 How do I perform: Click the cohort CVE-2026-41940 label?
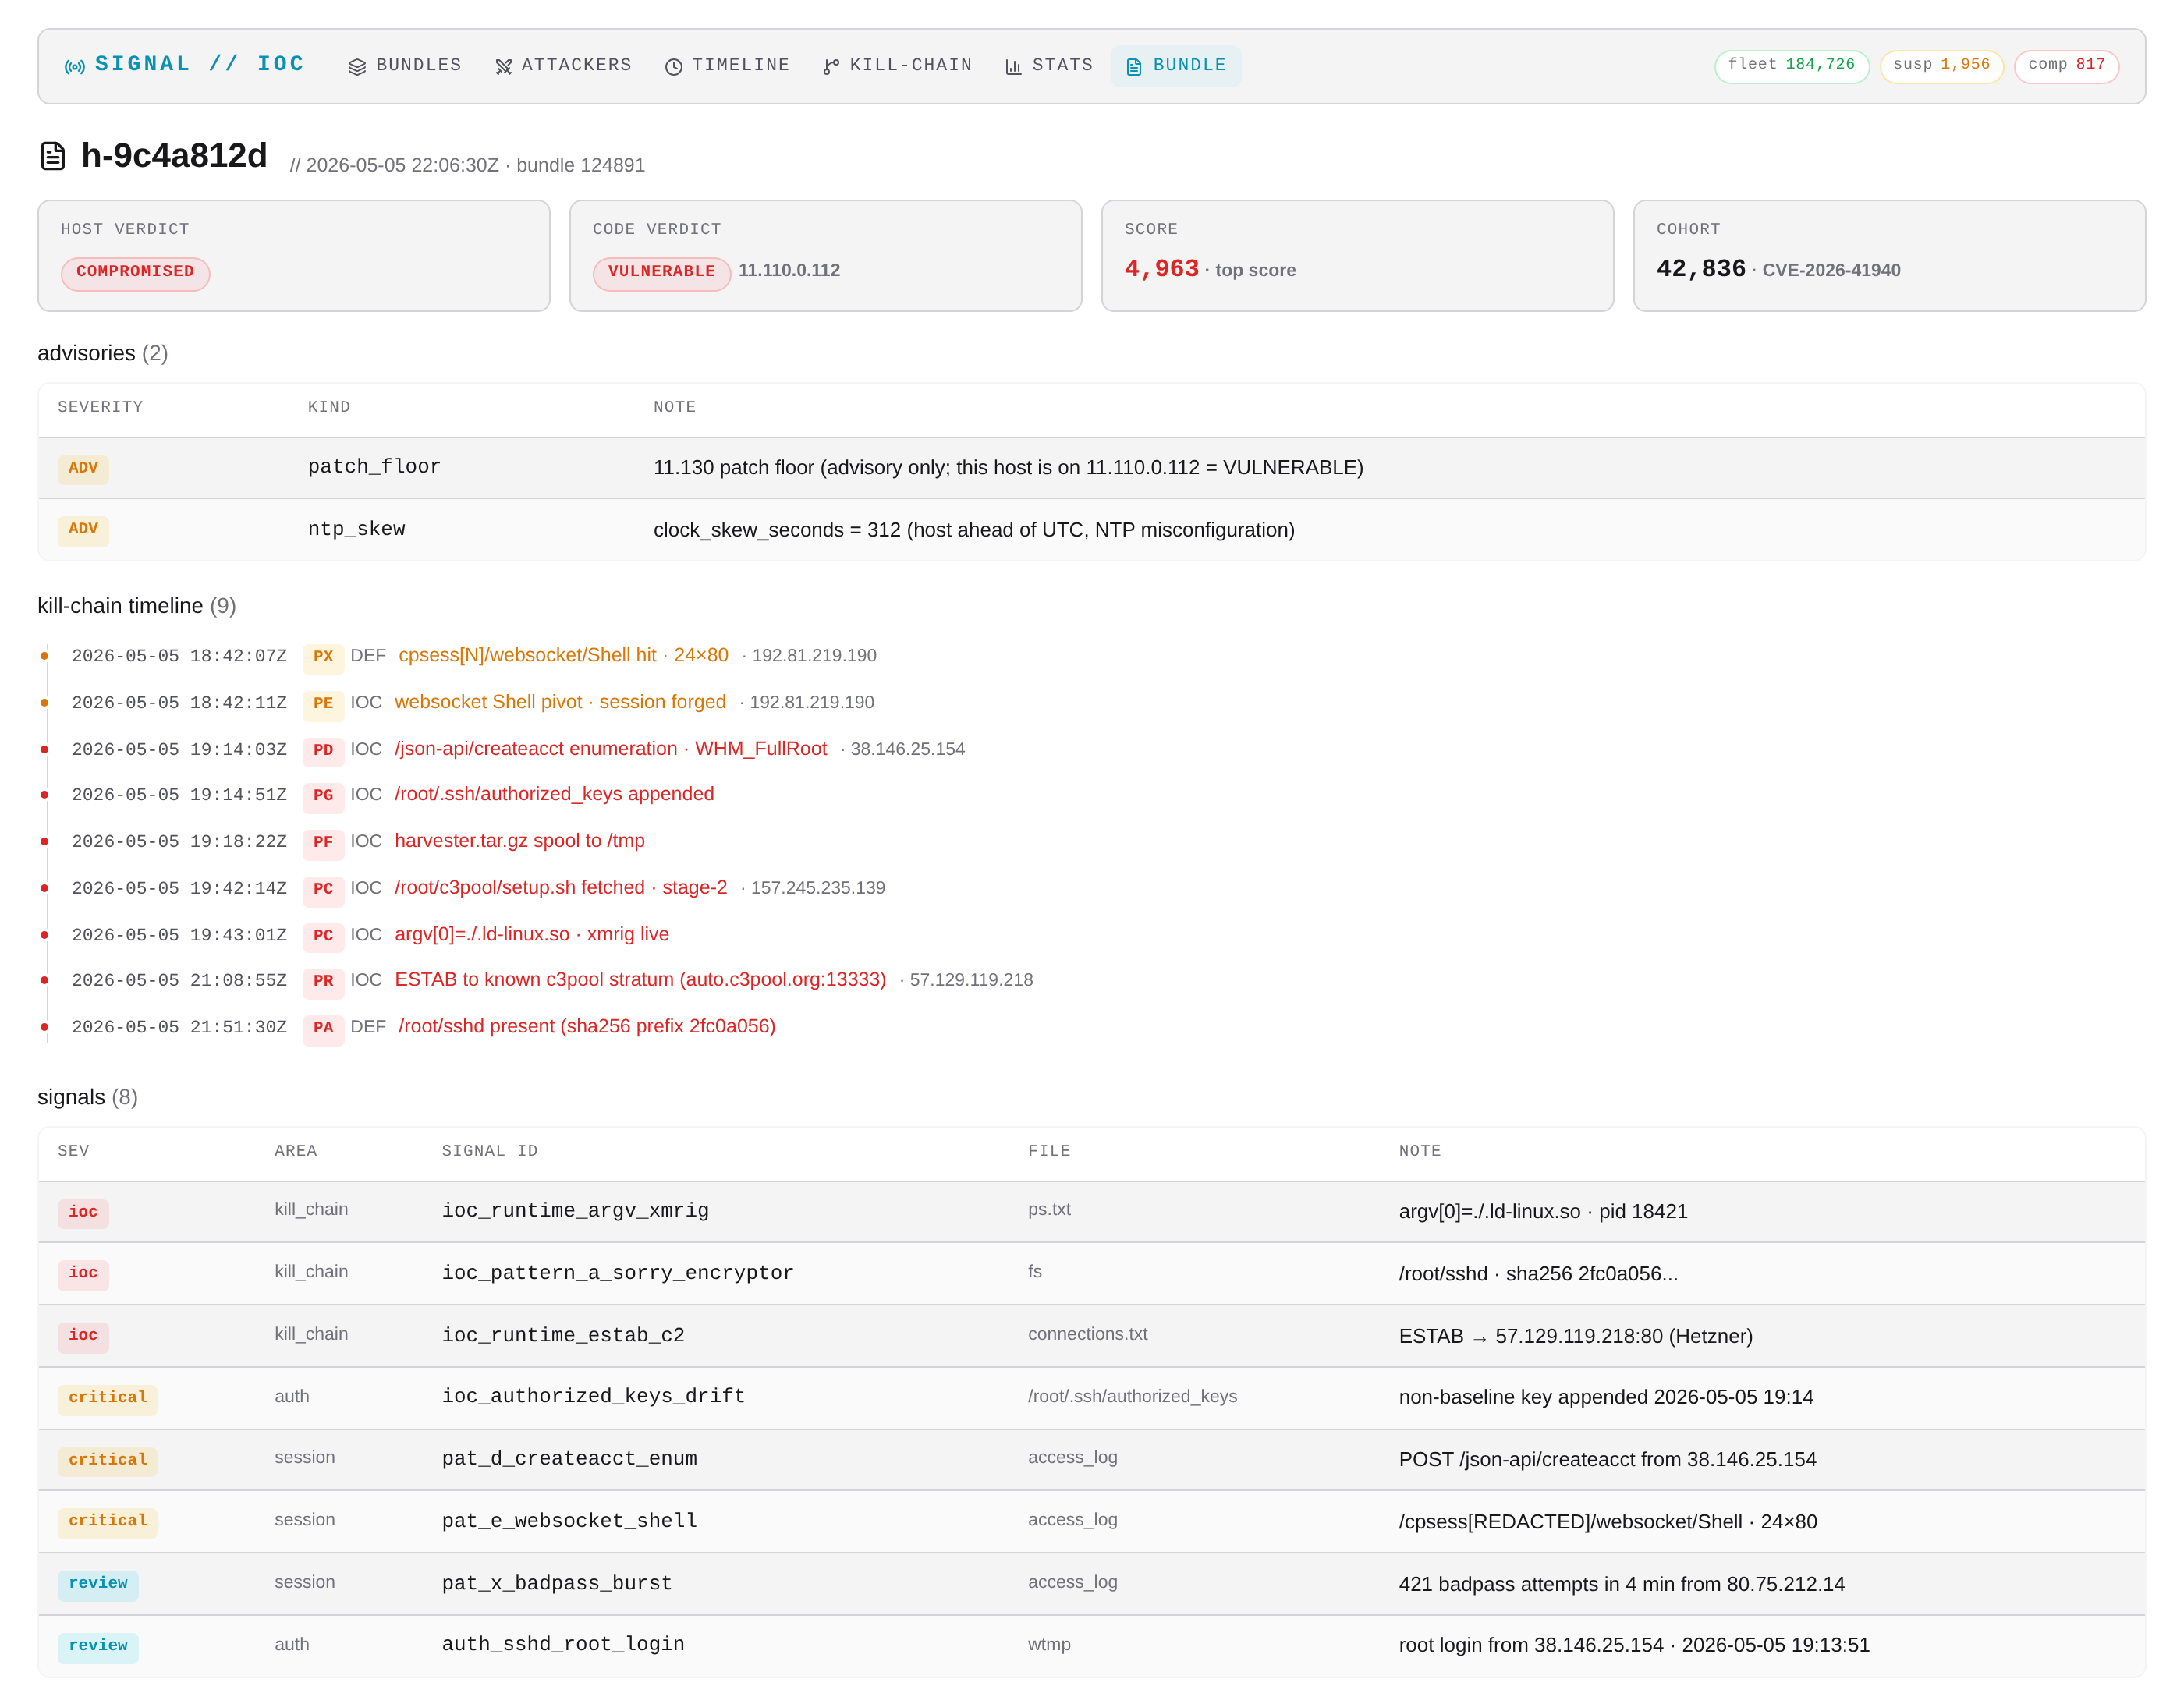(x=1831, y=270)
